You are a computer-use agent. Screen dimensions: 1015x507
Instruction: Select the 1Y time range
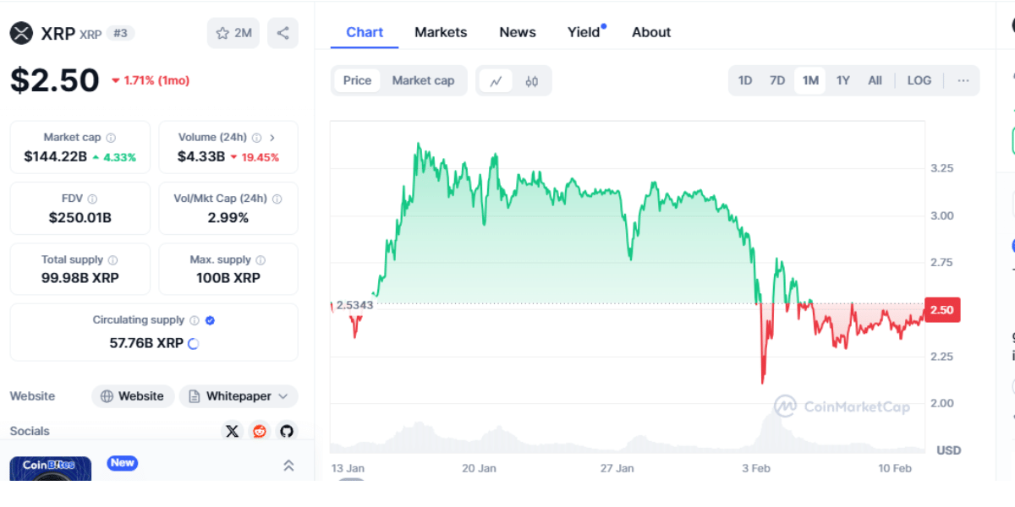843,80
